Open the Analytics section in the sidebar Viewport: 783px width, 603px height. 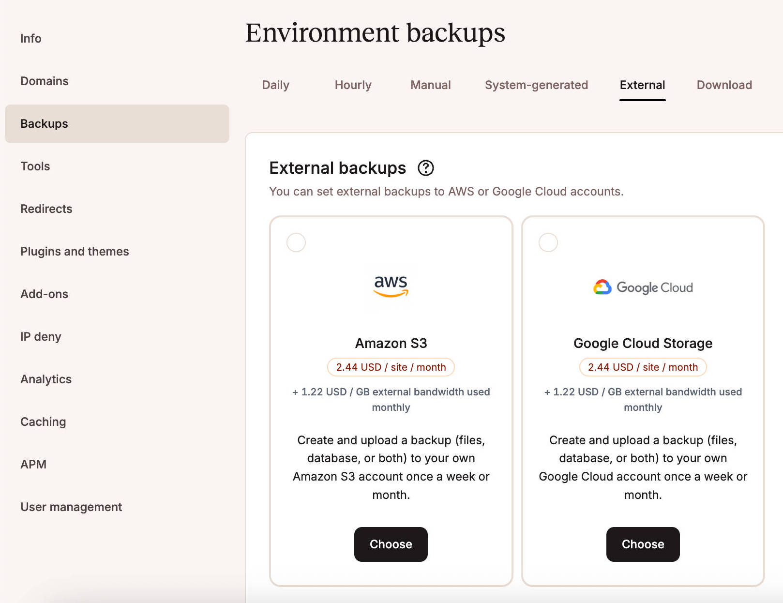(x=45, y=379)
